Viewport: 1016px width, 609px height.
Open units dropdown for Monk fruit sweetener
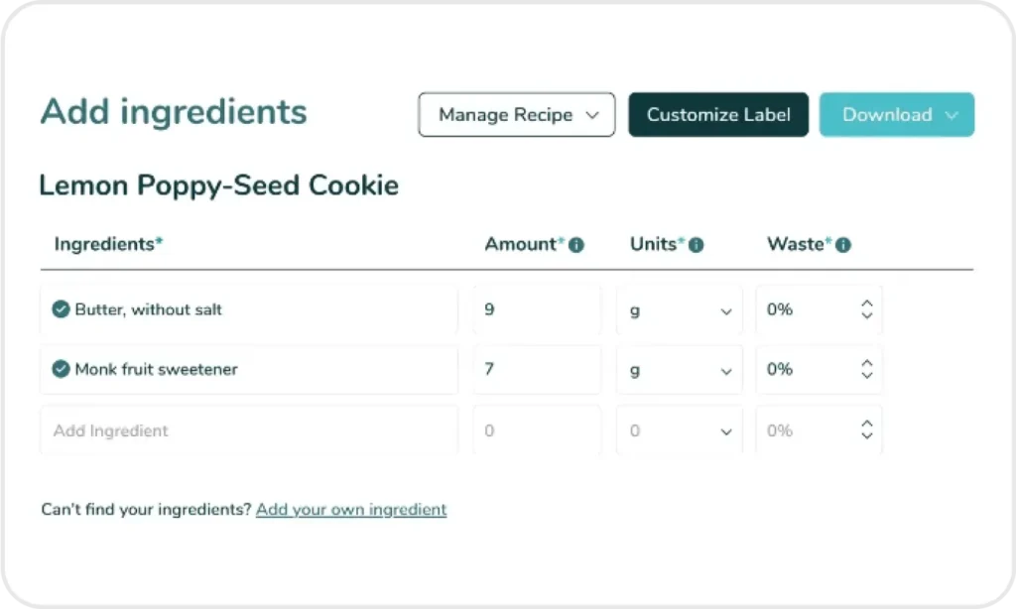point(680,370)
